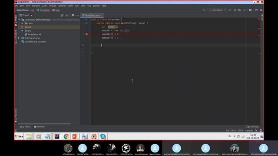This screenshot has height=156, width=278.
Task: Click 4 spaces indent in status bar
Action: (x=249, y=130)
